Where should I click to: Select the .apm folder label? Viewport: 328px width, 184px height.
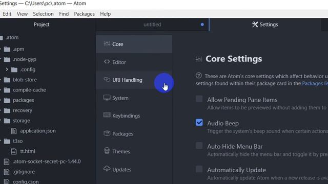point(18,49)
